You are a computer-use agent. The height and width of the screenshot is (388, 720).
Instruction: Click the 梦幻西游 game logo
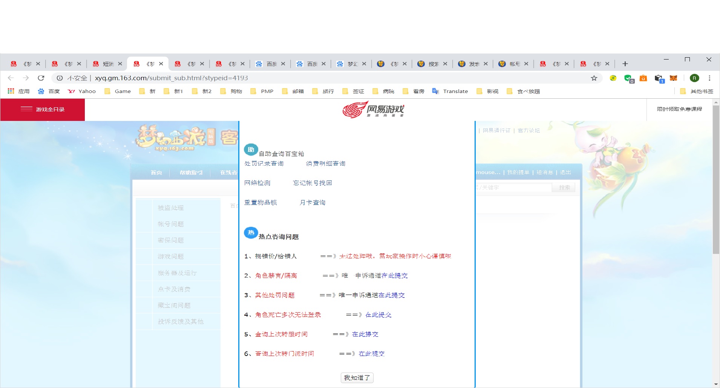coord(176,138)
